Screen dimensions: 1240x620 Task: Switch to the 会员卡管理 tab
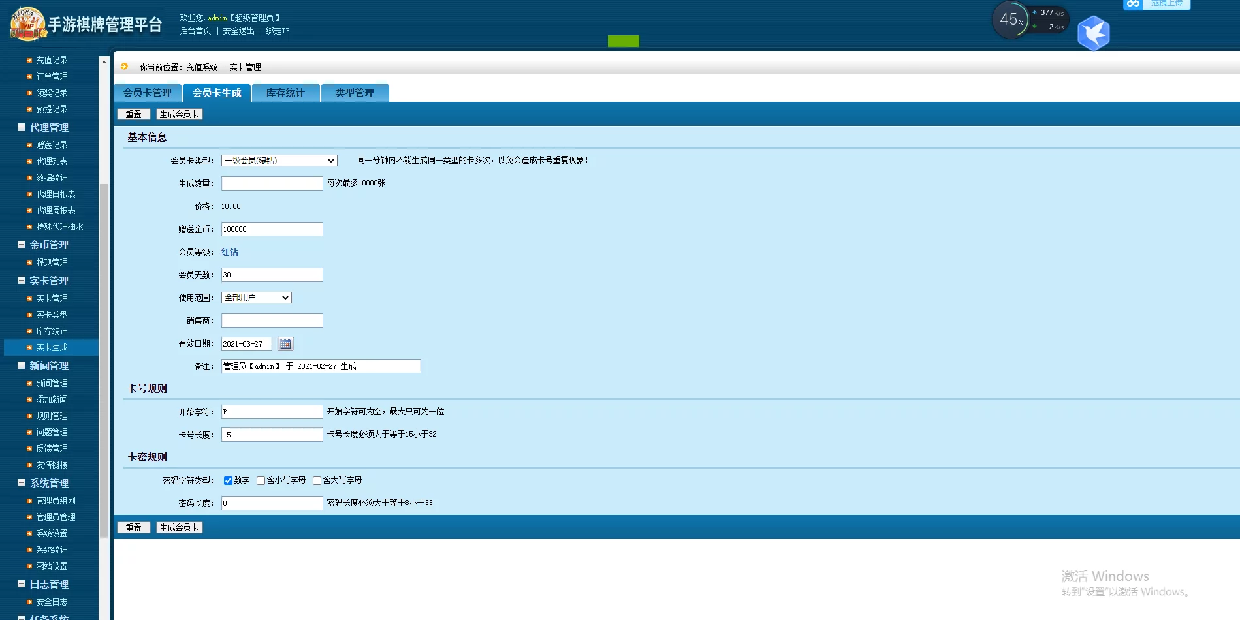click(x=148, y=93)
